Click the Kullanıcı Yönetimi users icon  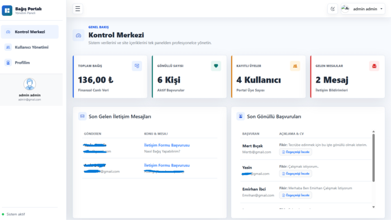click(8, 47)
